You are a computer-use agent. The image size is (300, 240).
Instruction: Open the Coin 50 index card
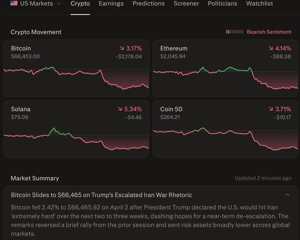pos(225,129)
